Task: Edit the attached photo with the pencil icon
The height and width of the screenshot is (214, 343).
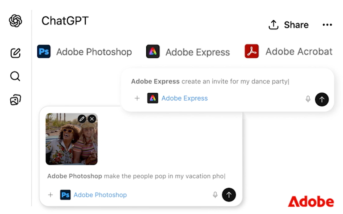Action: pyautogui.click(x=82, y=119)
